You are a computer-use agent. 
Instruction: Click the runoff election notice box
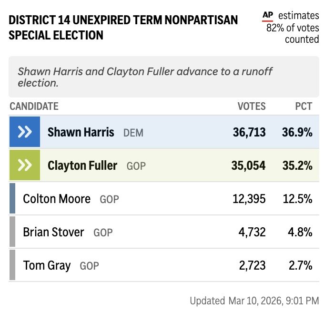coord(163,77)
